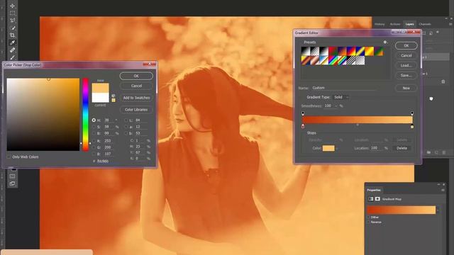Click the Properties gradient preview bar

(401, 210)
